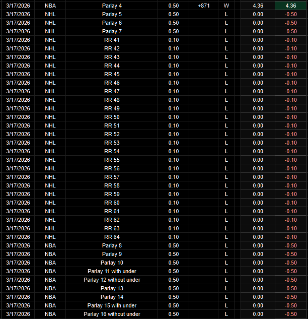Click the 0.00 payout in Parlay 8 row
308x319 pixels.
coord(258,245)
